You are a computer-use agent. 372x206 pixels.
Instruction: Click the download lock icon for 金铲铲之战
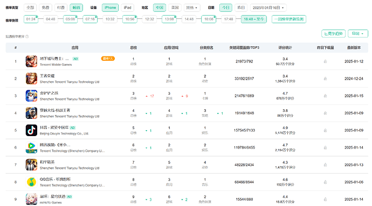pos(325,96)
